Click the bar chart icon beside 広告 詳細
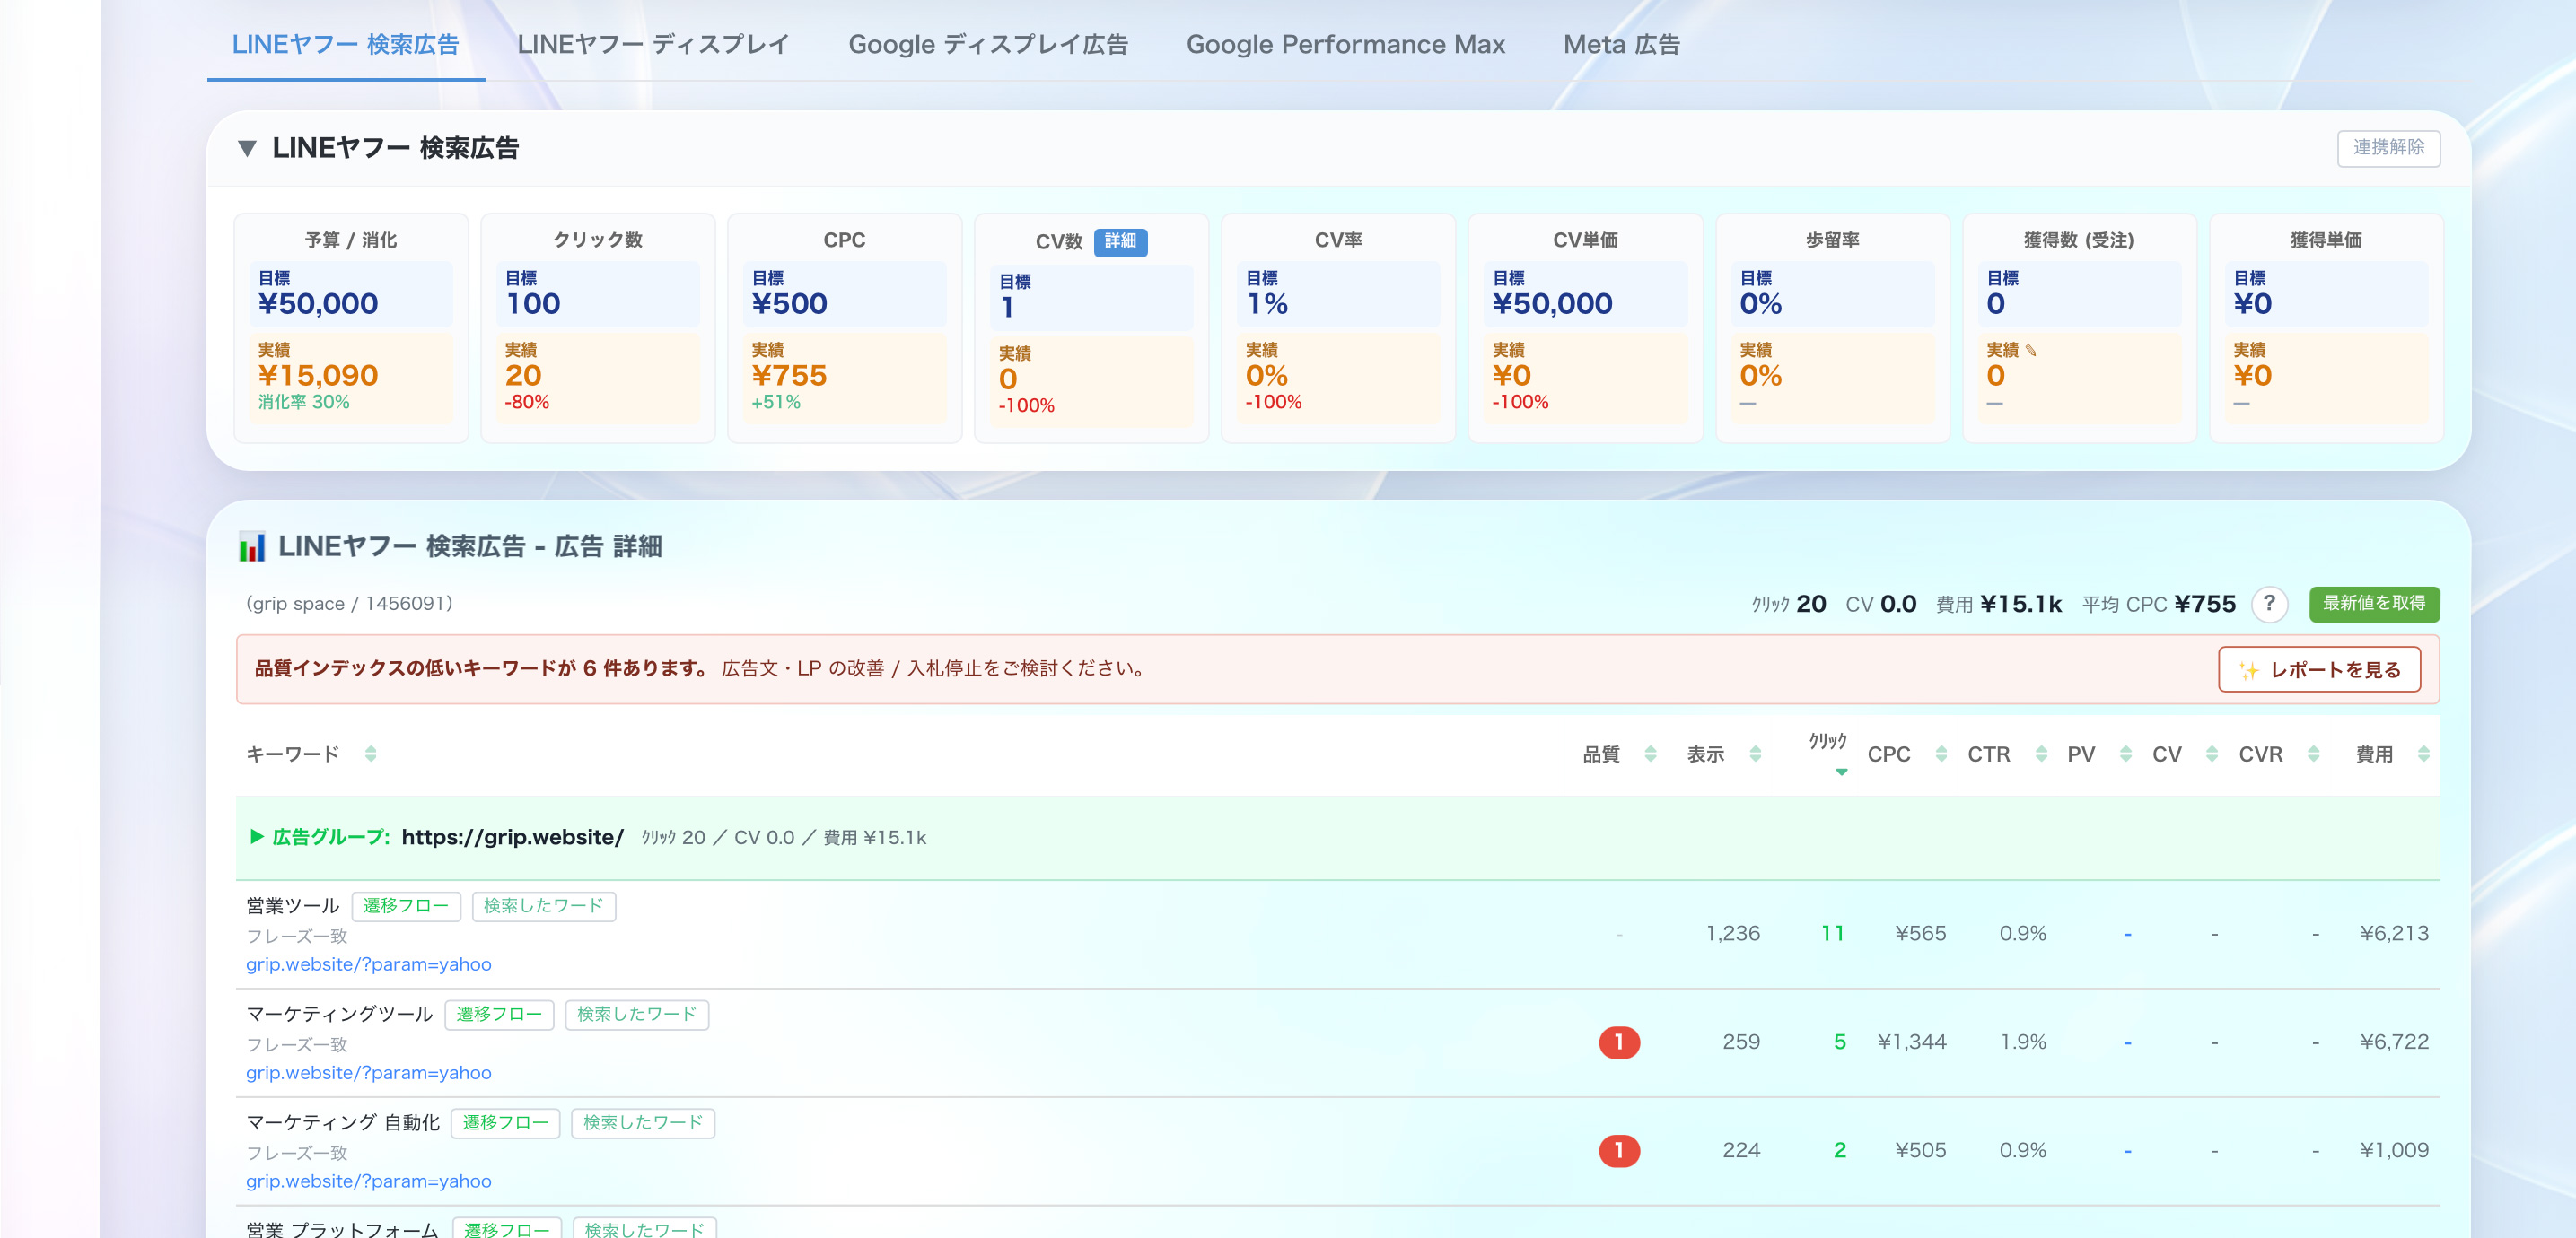Viewport: 2576px width, 1238px height. (252, 546)
